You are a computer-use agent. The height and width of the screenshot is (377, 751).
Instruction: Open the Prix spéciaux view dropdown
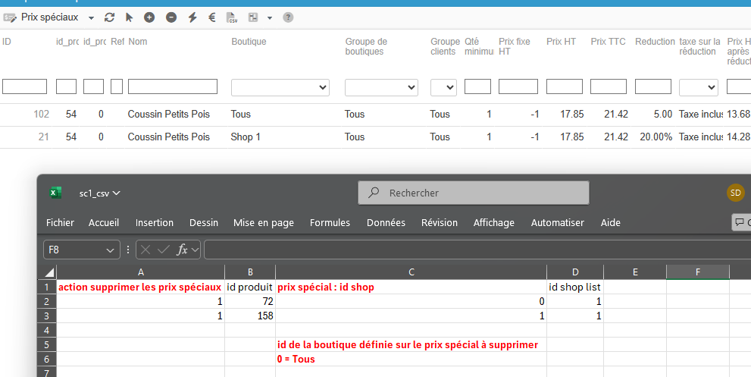pos(92,17)
